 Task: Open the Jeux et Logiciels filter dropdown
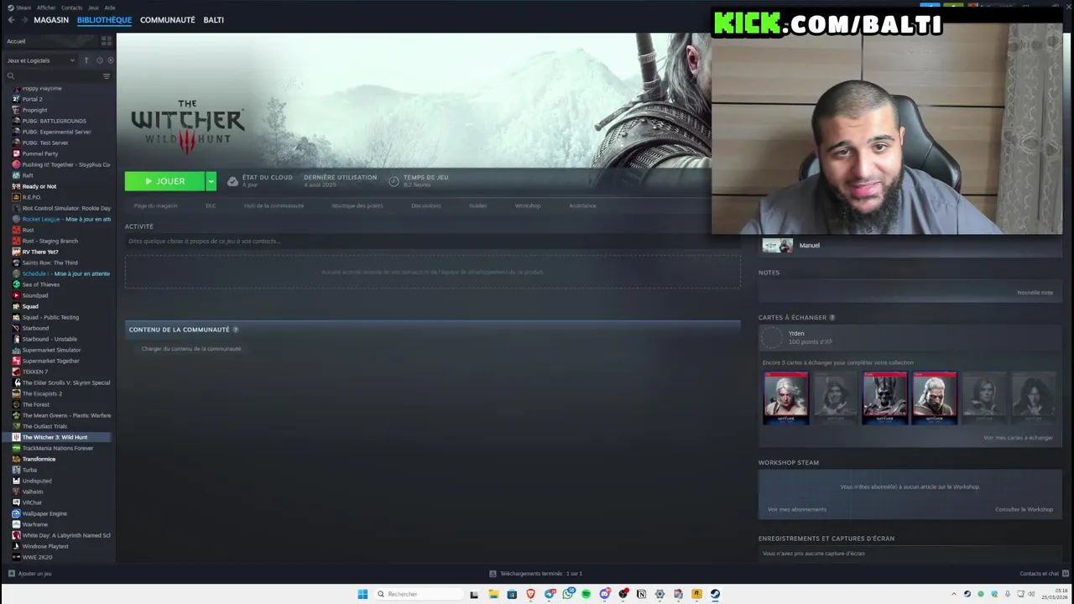(x=41, y=60)
